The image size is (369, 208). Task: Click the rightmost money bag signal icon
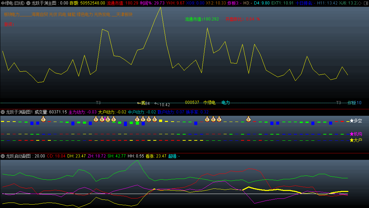pos(249,119)
